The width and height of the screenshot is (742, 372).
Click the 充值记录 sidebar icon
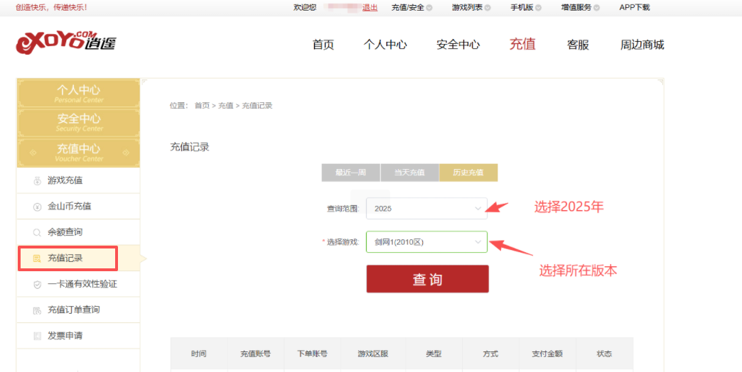tap(37, 258)
